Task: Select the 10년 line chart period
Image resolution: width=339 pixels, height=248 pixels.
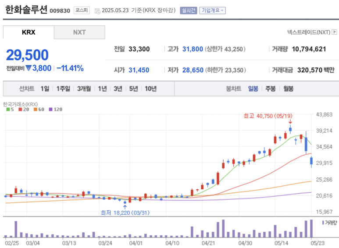Action: 151,89
